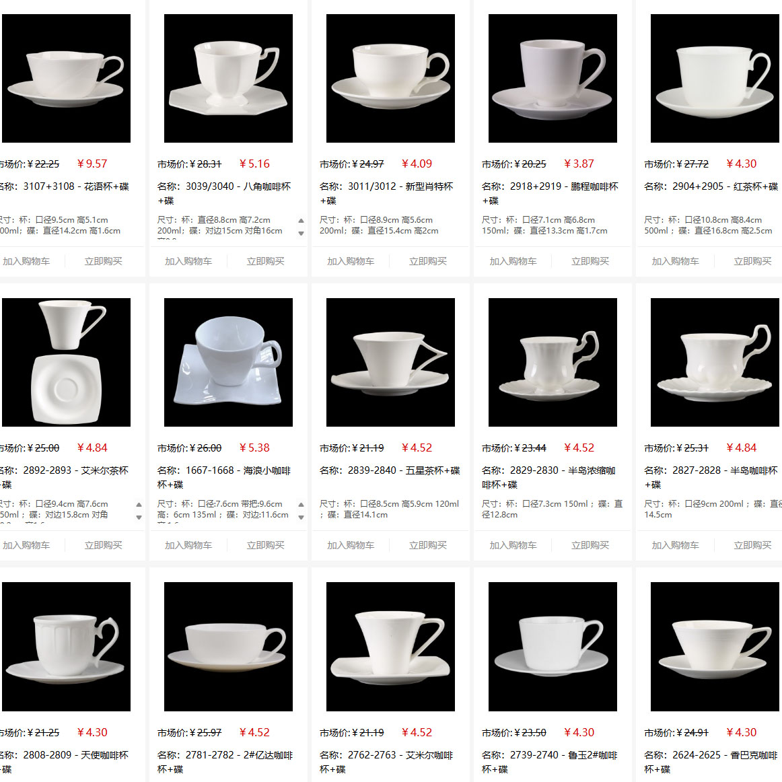The width and height of the screenshot is (782, 782).
Task: Open product link 3039/3040 八角咖啡杯+碟
Action: [224, 193]
